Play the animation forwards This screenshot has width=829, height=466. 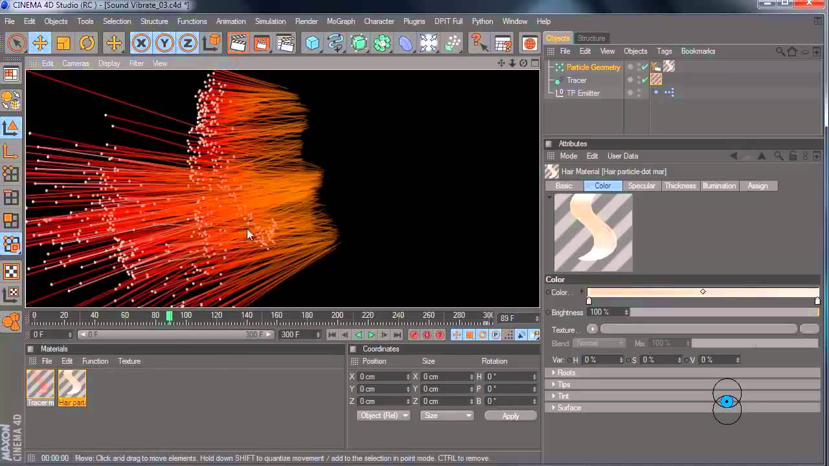tap(371, 335)
